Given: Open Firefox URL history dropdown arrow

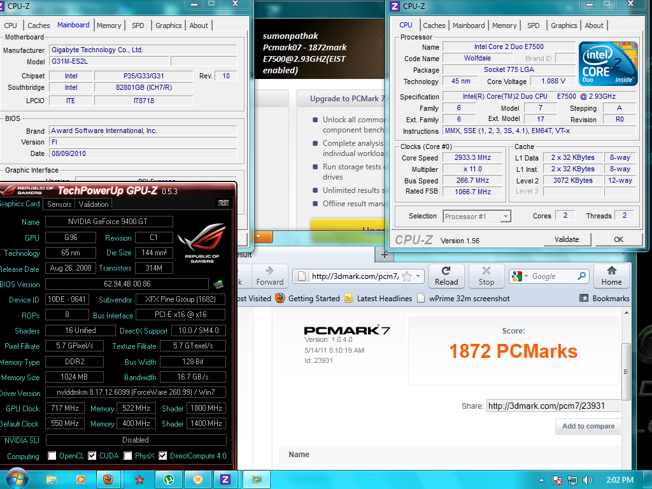Looking at the screenshot, I should tap(418, 276).
